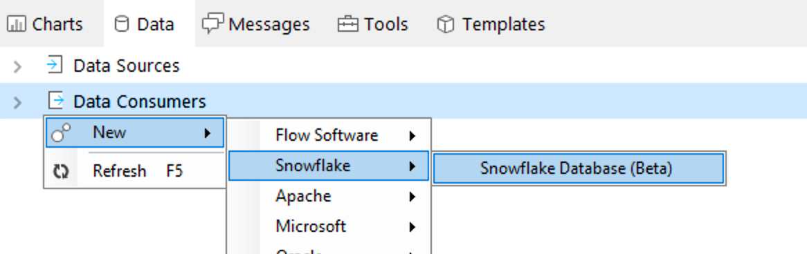Open the Microsoft submenu arrow
Viewport: 807px width, 254px height.
pyautogui.click(x=412, y=227)
